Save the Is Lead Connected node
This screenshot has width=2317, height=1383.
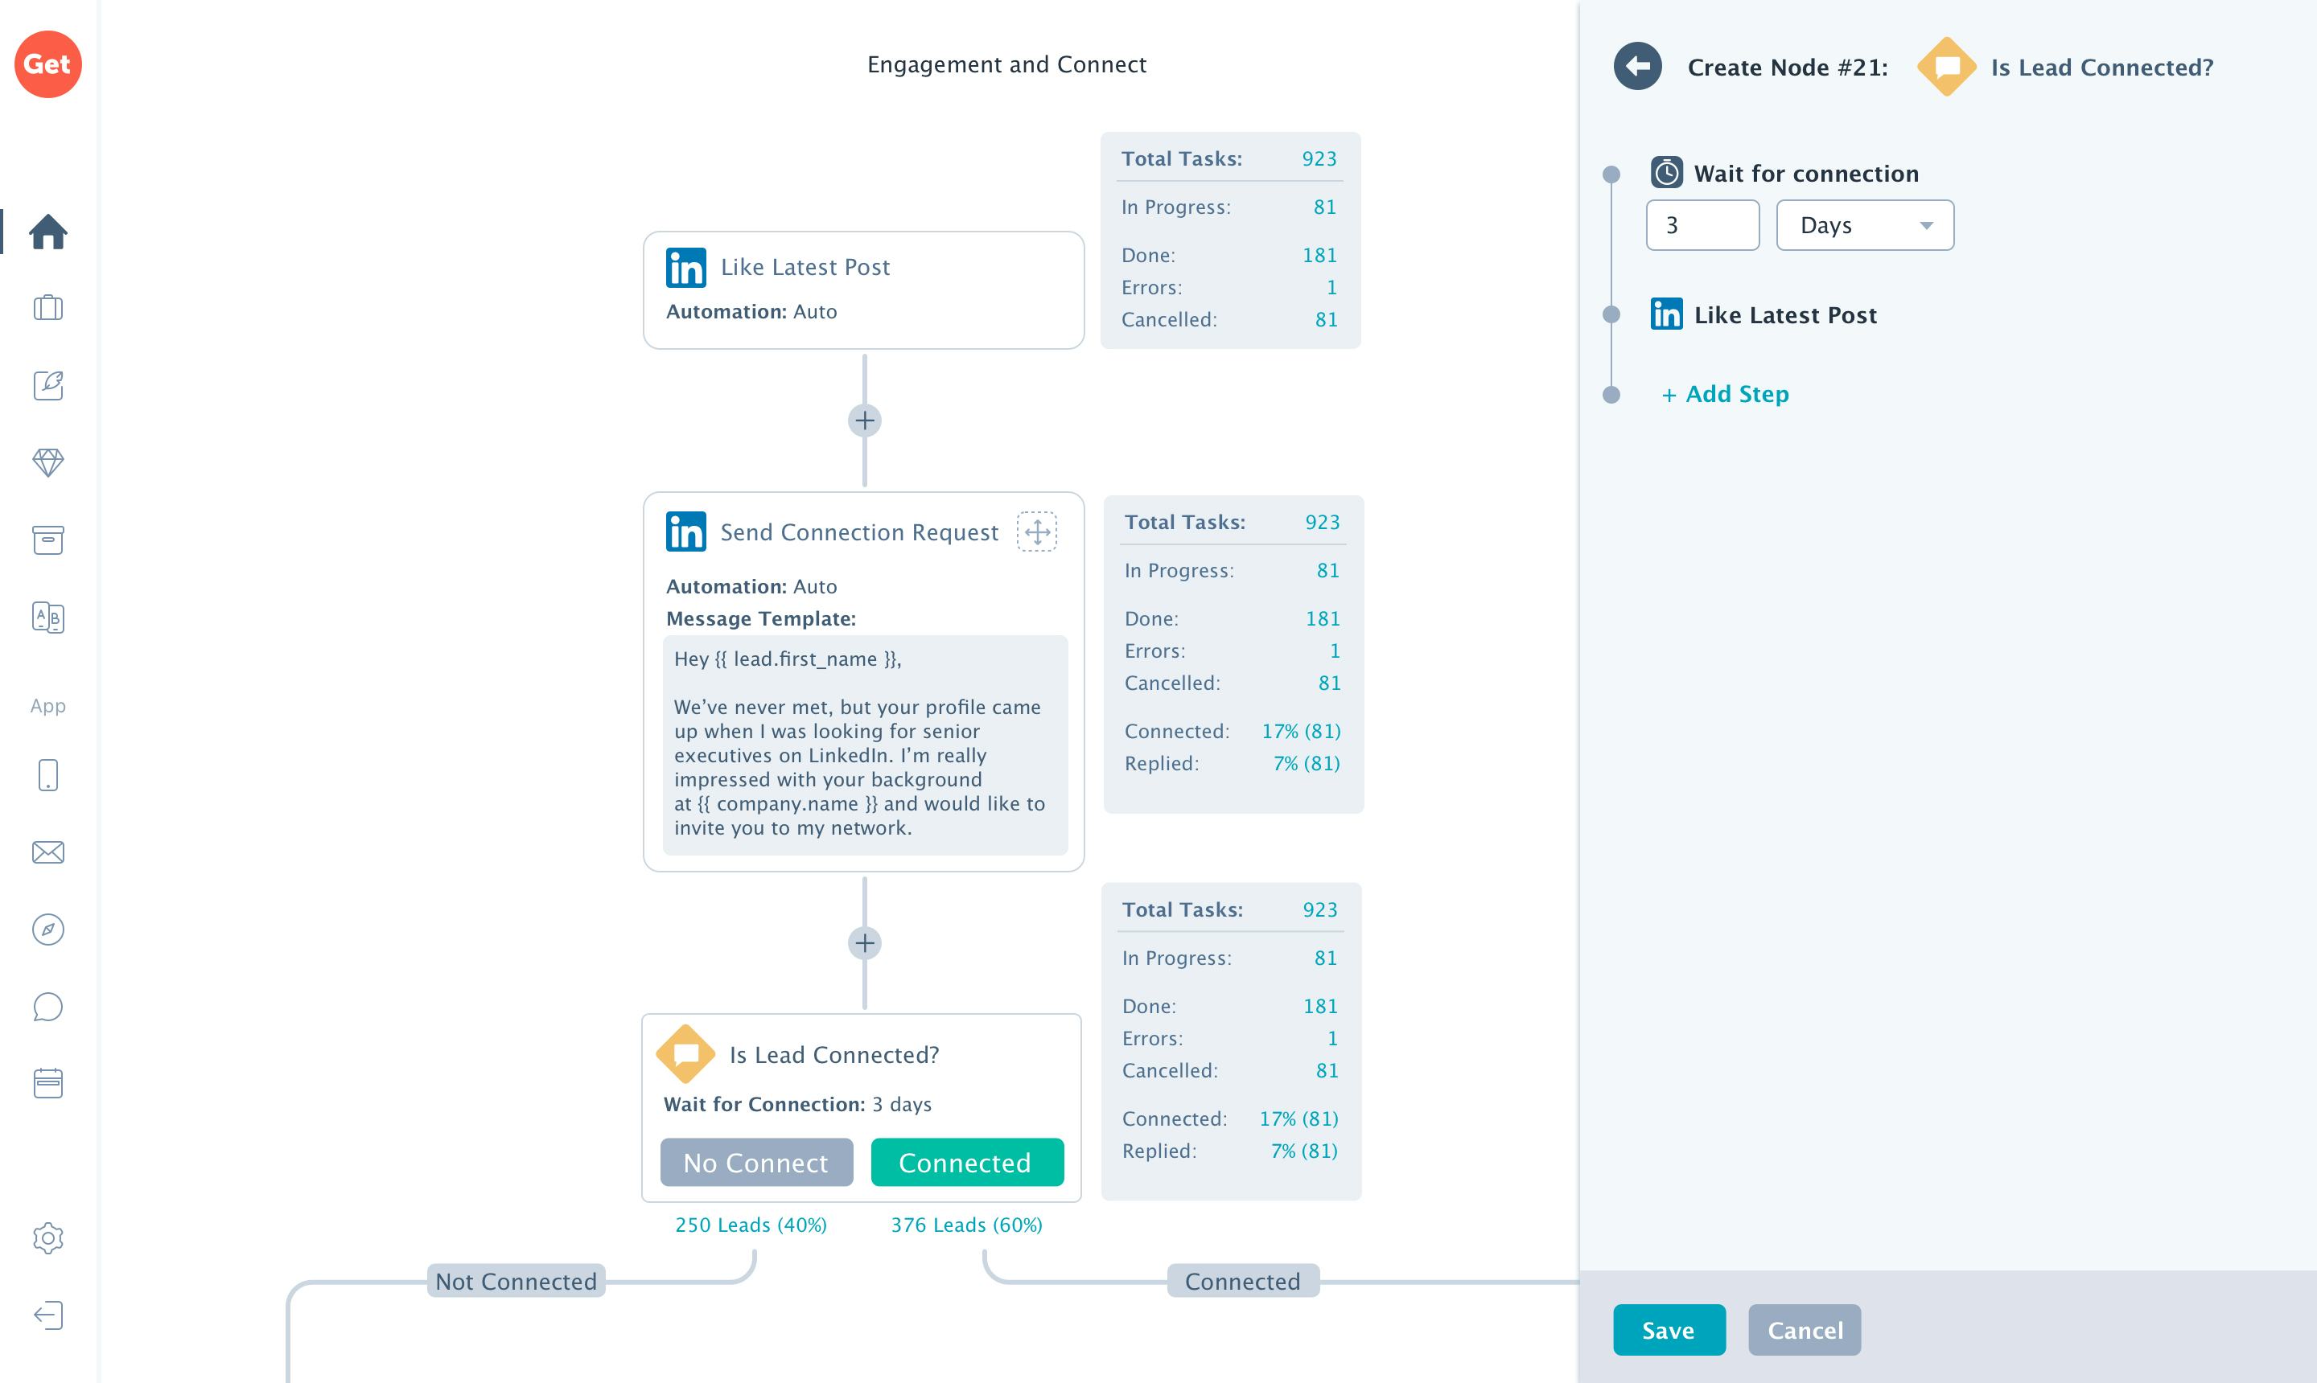1669,1330
